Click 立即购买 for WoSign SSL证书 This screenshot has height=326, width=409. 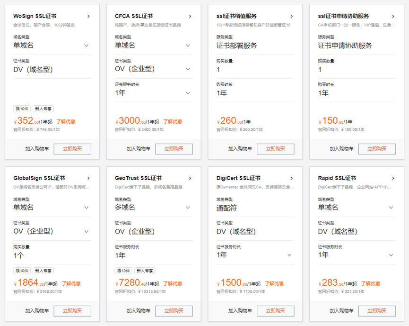tap(72, 149)
